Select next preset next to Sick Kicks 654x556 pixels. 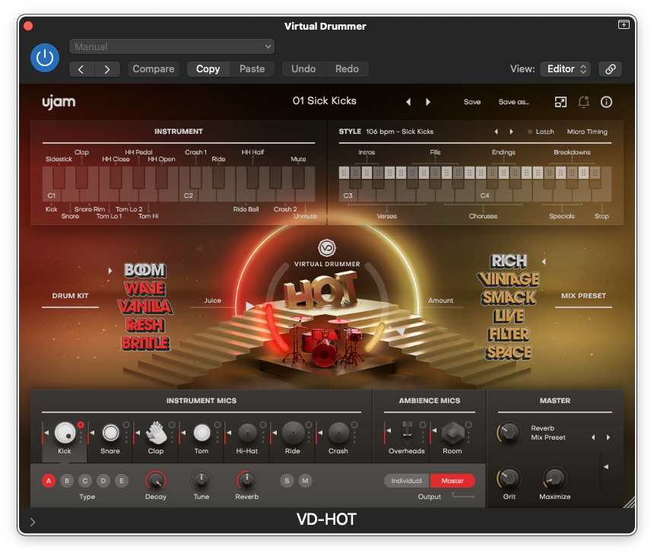tap(428, 102)
